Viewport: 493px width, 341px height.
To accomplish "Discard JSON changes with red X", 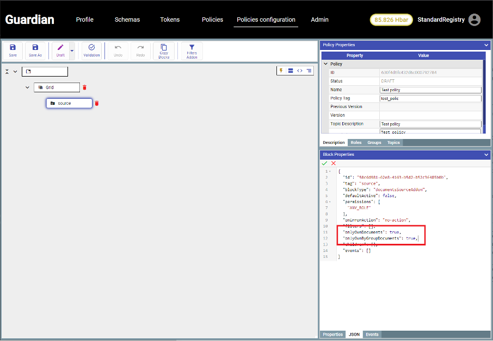I will pyautogui.click(x=334, y=163).
